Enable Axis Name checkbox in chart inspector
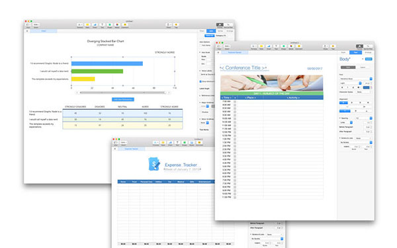 tap(200, 45)
